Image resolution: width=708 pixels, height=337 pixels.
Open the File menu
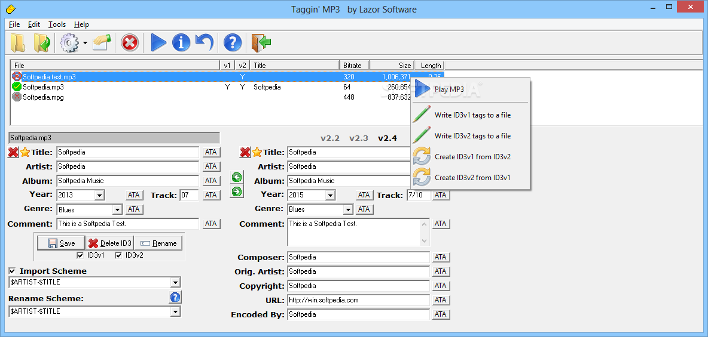click(14, 24)
